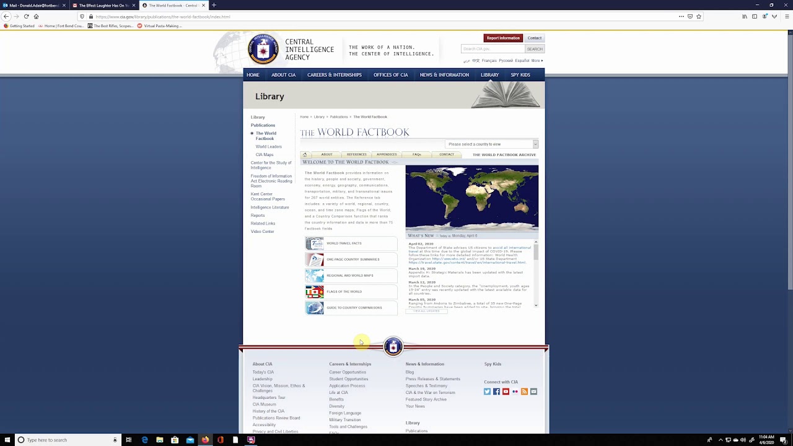Open Flags of the World link
The height and width of the screenshot is (446, 793).
click(351, 292)
